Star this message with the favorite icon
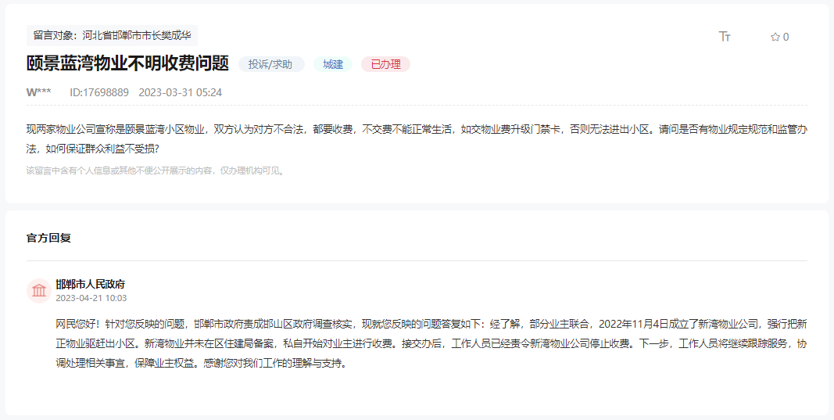Image resolution: width=834 pixels, height=420 pixels. [x=775, y=37]
